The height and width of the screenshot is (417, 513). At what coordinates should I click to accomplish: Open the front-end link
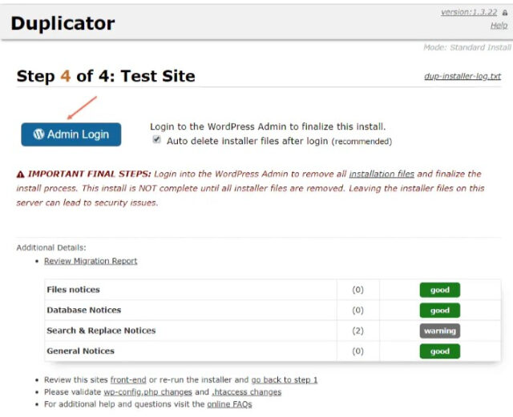[128, 379]
